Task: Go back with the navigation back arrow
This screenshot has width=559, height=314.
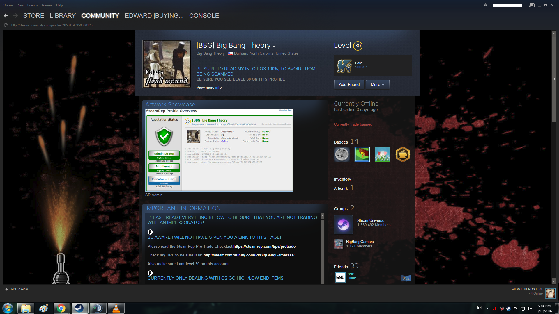Action: point(6,16)
